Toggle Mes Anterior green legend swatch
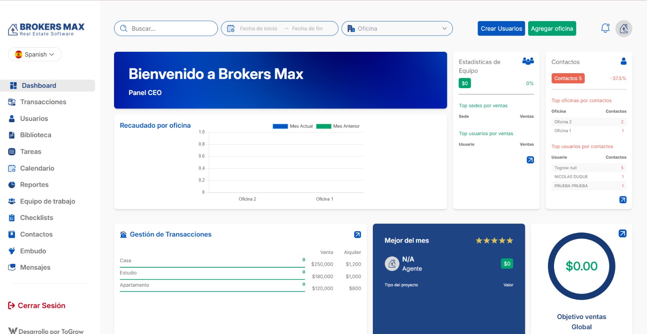This screenshot has width=647, height=334. (323, 126)
